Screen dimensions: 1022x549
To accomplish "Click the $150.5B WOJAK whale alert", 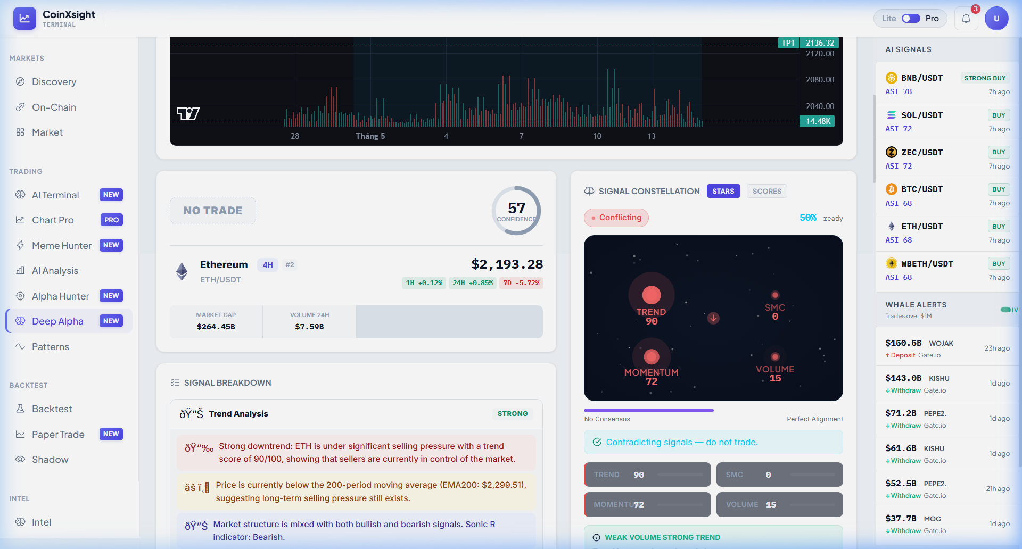I will 947,348.
